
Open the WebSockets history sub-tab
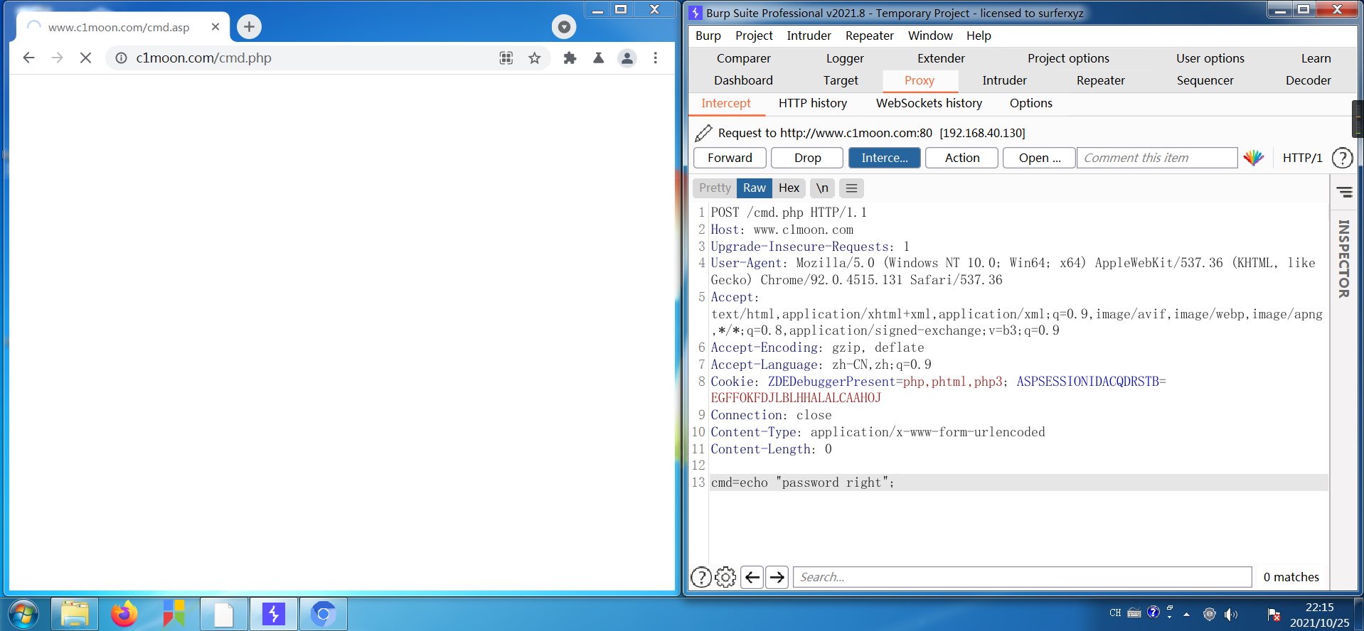coord(929,103)
